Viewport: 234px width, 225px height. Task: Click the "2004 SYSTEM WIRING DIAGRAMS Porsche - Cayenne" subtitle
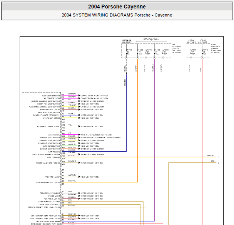[x=117, y=15]
